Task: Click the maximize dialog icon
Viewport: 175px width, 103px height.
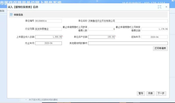Action: (159, 7)
